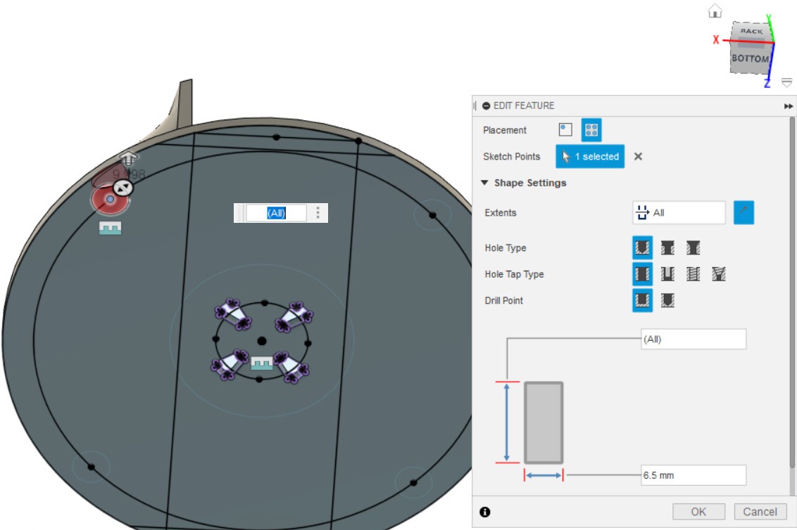
Task: Choose taper tapped hole type
Action: [x=718, y=274]
